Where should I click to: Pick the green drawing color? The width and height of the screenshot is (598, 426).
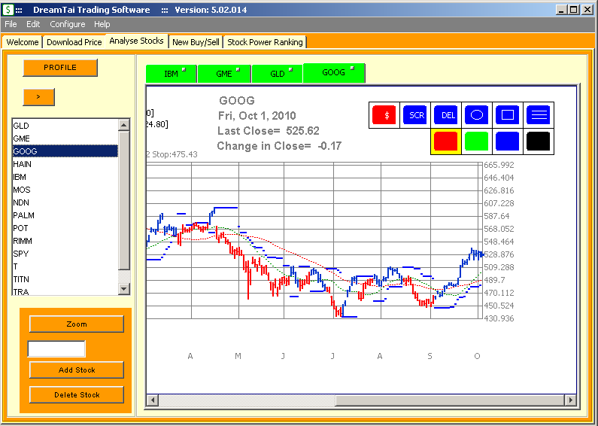click(x=477, y=141)
